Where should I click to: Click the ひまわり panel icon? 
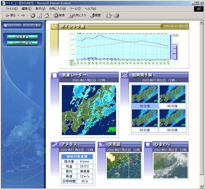pos(148,145)
